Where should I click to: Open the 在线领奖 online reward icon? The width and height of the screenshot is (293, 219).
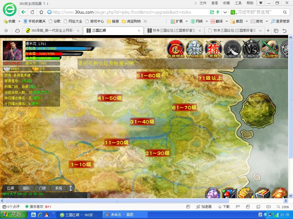175,48
